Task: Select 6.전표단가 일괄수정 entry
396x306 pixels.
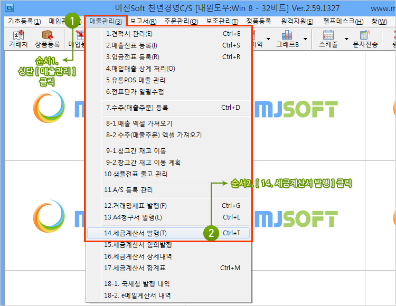Action: tap(168, 92)
